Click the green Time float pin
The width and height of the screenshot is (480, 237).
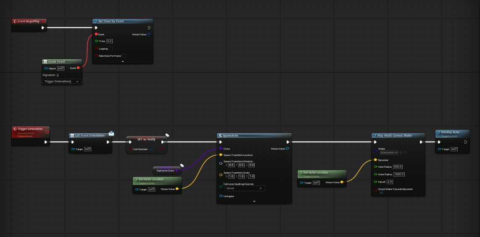coord(96,41)
